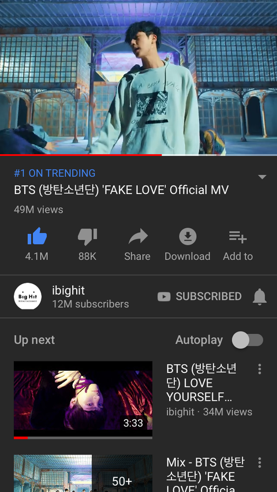Click the SUBSCRIBED button to unsubscribe
Screen dimensions: 277x492
(200, 296)
